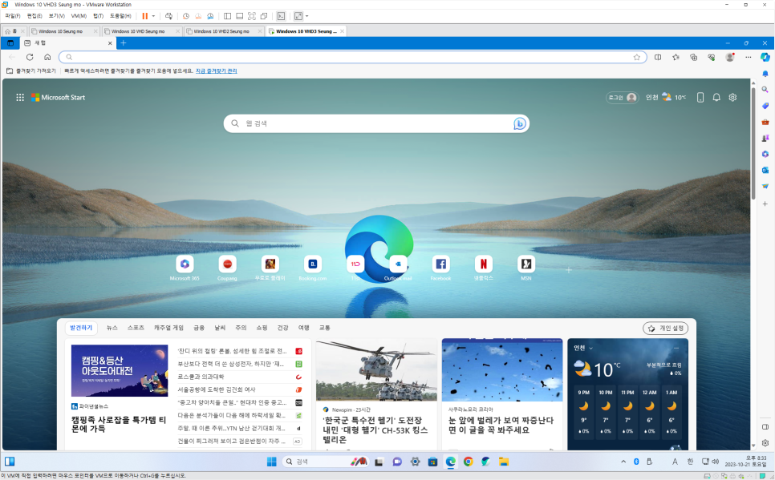Take a VM snapshot with the clock icon

[x=186, y=16]
